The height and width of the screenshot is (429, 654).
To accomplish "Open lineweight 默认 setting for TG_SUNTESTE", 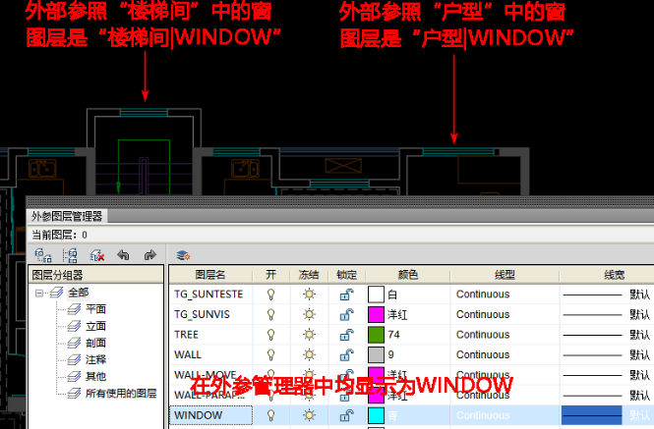I will [639, 294].
